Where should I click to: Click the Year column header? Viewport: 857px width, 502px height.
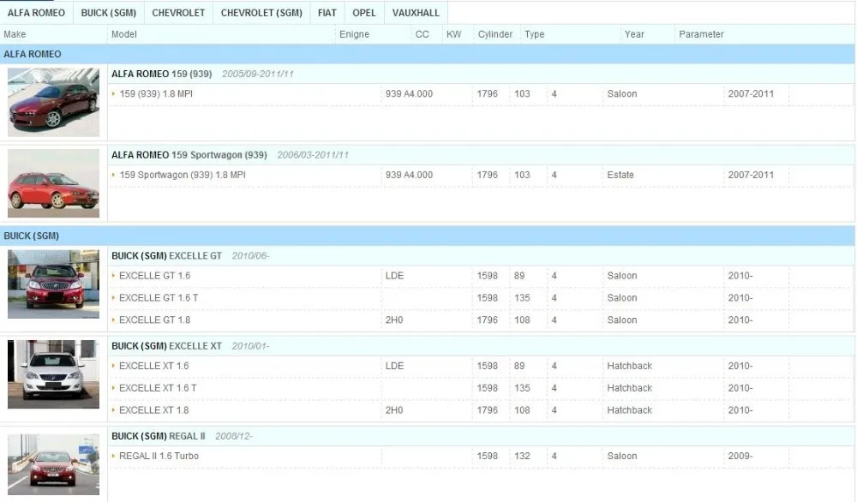634,34
